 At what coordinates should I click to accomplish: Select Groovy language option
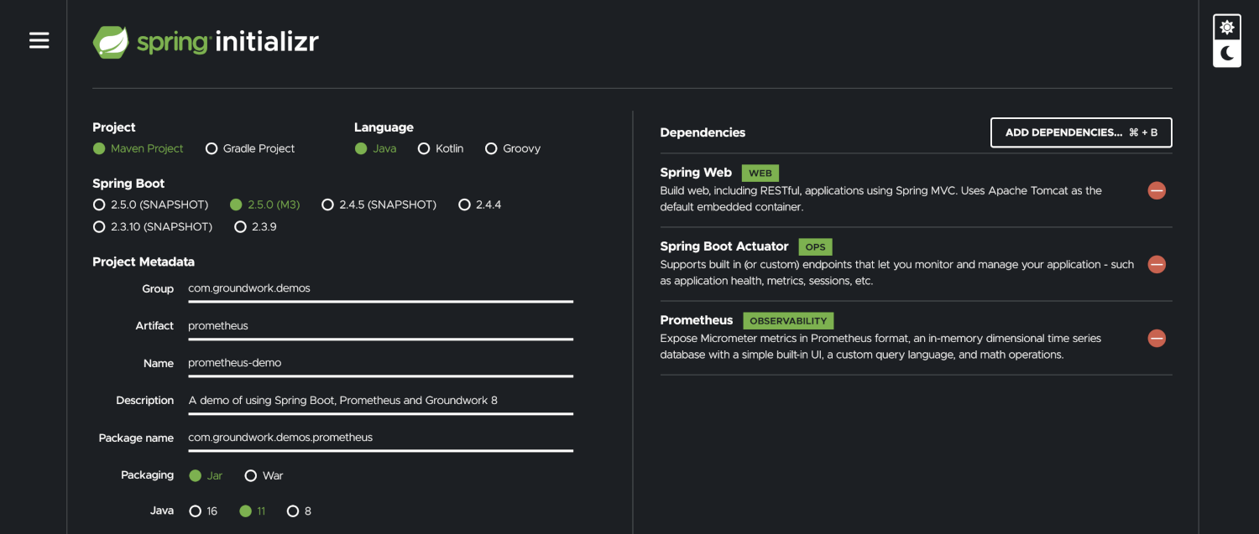(513, 148)
